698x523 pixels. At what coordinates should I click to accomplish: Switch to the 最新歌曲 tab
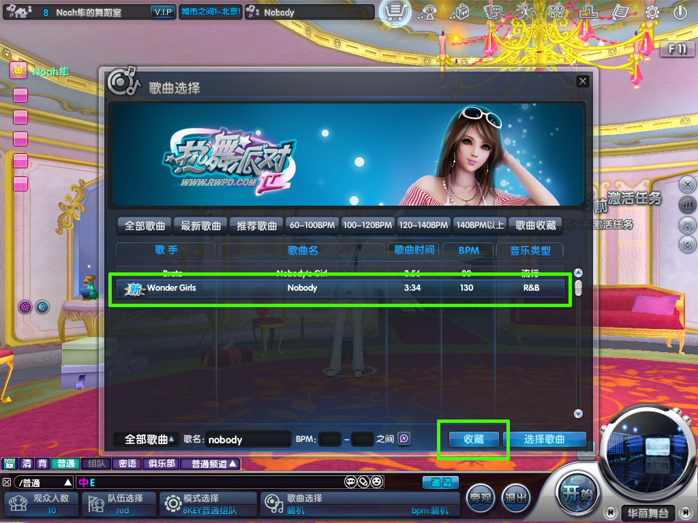pyautogui.click(x=200, y=225)
